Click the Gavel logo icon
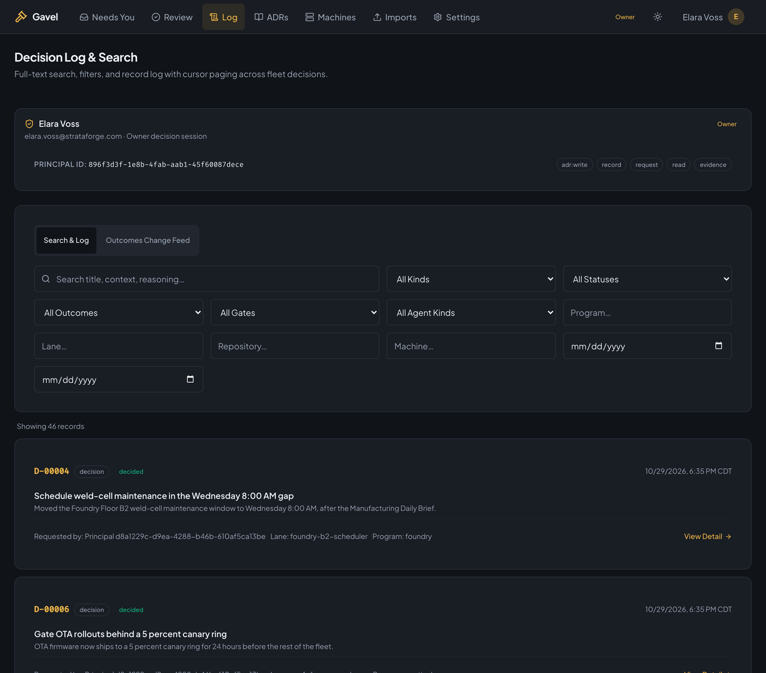The image size is (766, 673). 21,17
